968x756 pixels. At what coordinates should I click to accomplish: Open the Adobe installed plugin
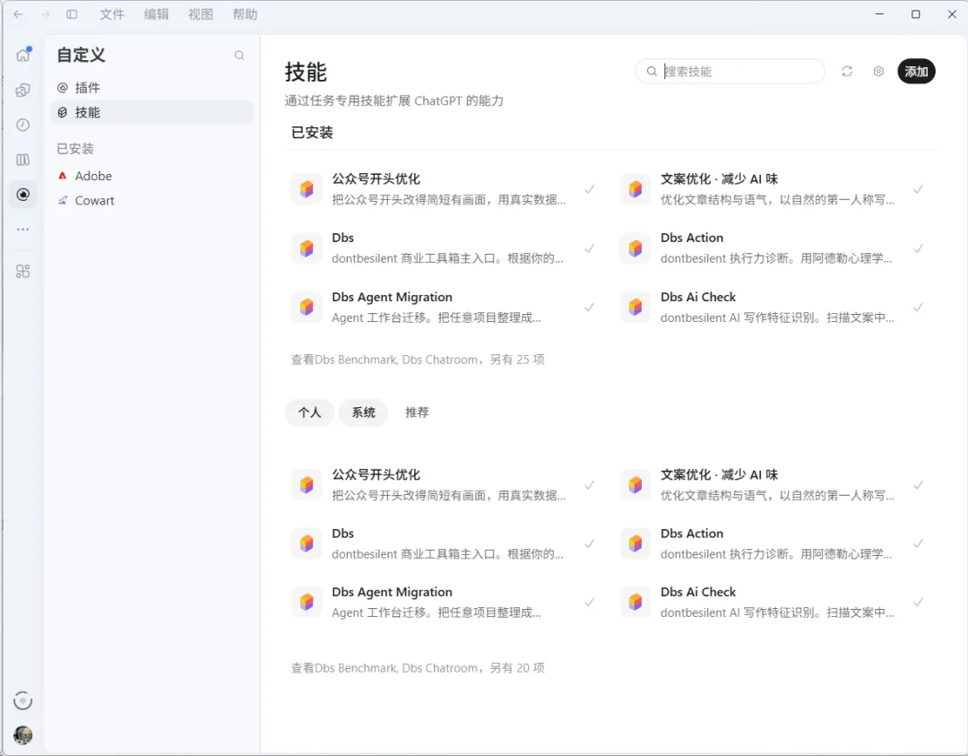point(151,176)
